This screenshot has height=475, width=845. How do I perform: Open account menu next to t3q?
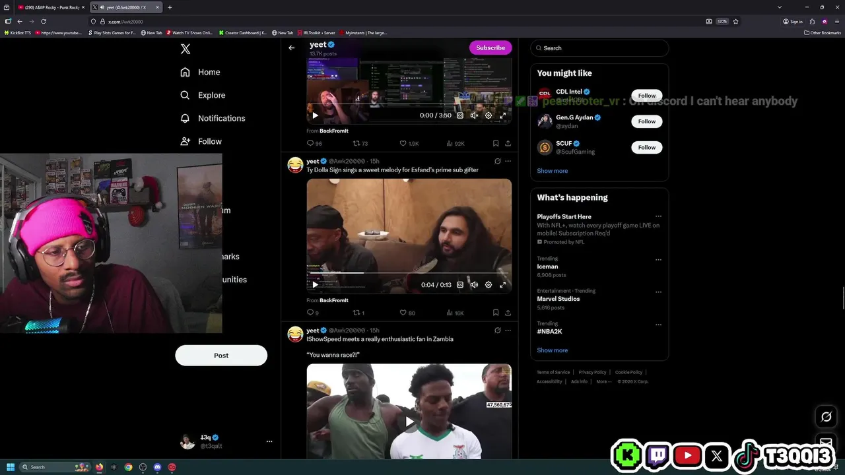(x=269, y=441)
